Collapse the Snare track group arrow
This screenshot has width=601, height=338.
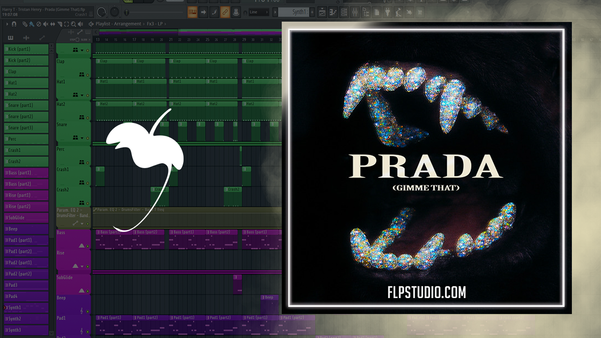82,138
